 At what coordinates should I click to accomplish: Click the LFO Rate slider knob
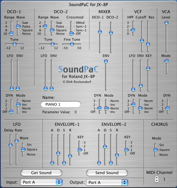tap(16, 141)
